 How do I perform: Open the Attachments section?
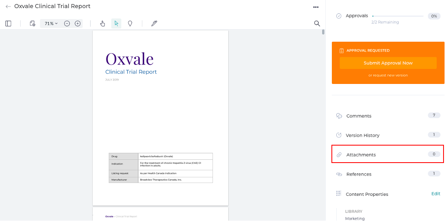pyautogui.click(x=388, y=154)
